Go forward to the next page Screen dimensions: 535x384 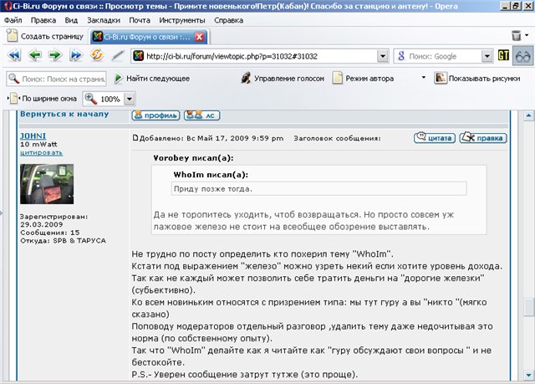55,56
